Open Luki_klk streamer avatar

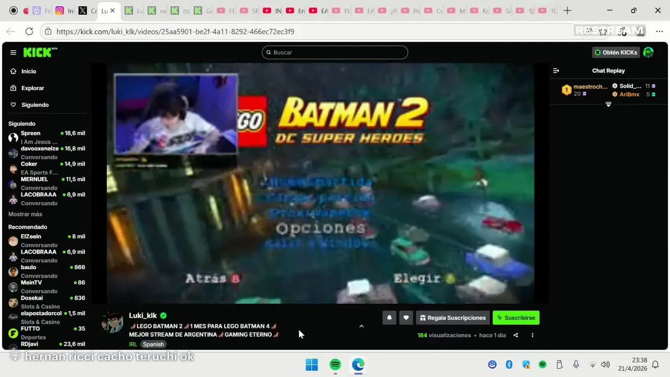[x=112, y=322]
